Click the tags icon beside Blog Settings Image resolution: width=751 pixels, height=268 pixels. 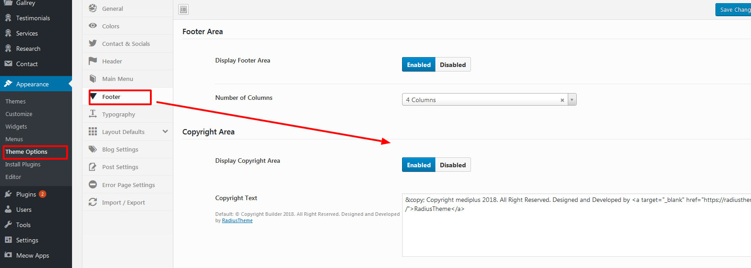click(93, 149)
